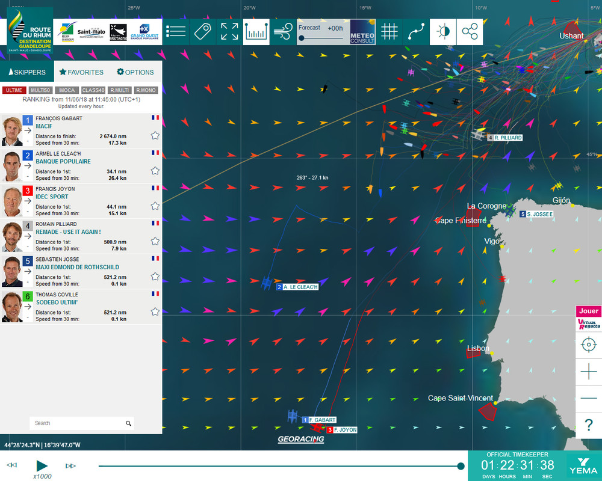Open MAXI EDMOND DE ROTHSCHILD entry

[x=78, y=268]
